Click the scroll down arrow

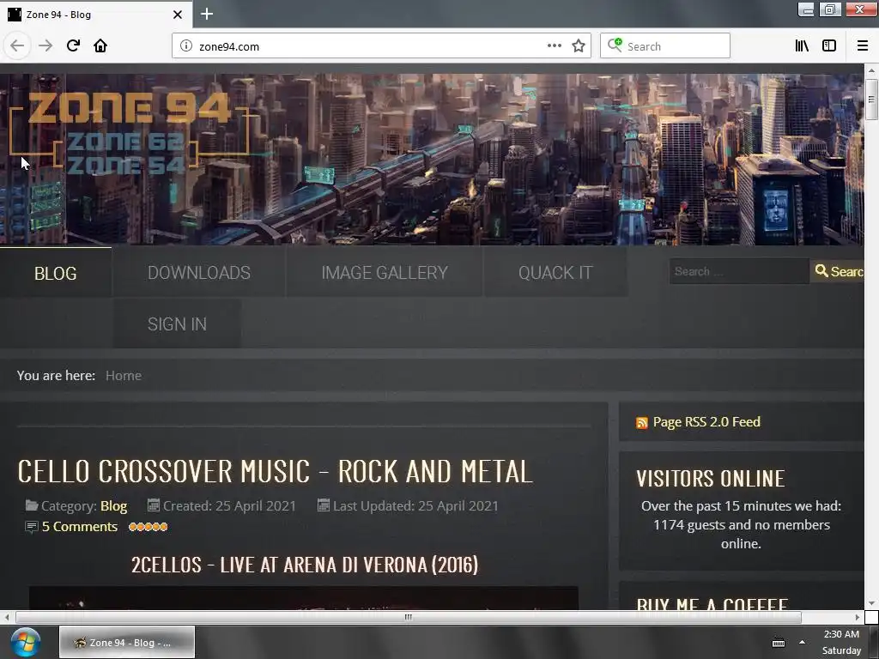point(871,603)
